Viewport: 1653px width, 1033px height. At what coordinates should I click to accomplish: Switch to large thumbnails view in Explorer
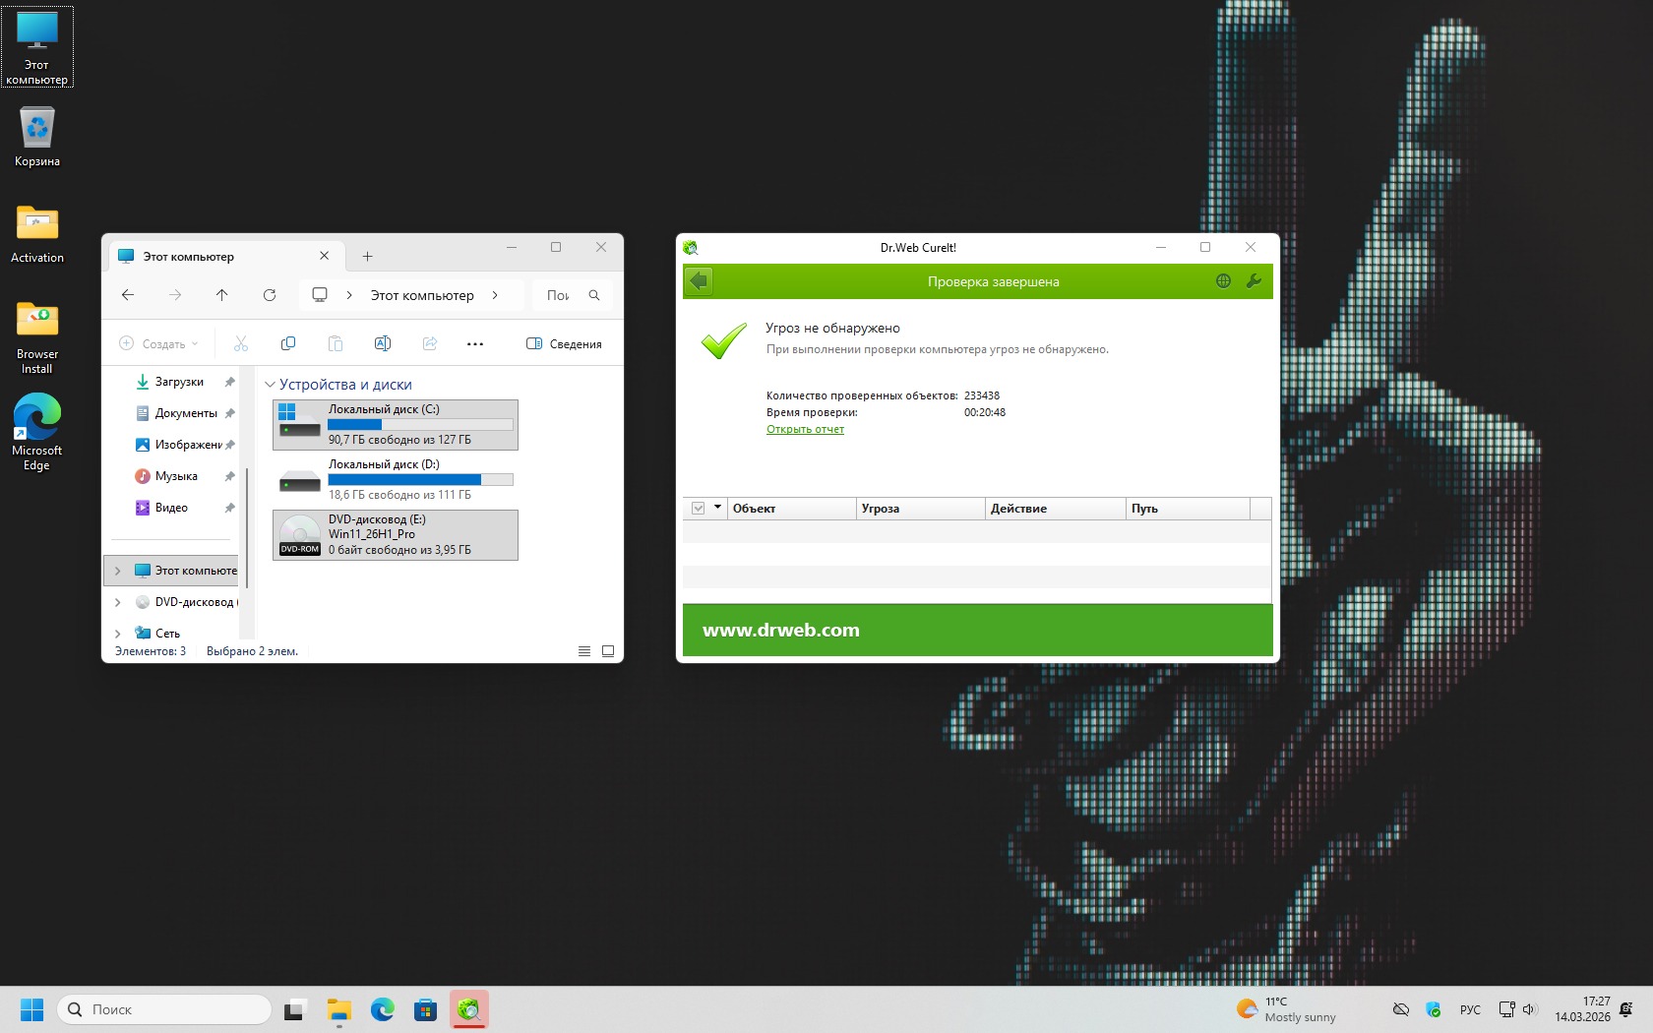pyautogui.click(x=608, y=651)
